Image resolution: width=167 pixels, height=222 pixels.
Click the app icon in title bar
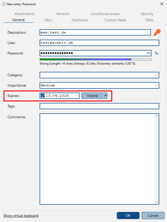(4, 4)
